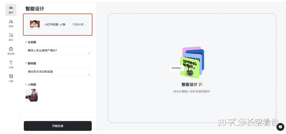Open the 文案 copywriting text icon

(x=11, y=64)
